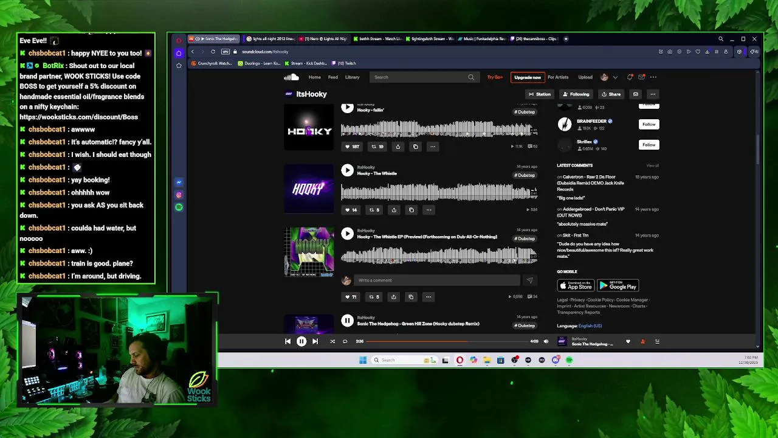The width and height of the screenshot is (778, 438).
Task: Open more options for The Whistle EP preview
Action: [429, 297]
